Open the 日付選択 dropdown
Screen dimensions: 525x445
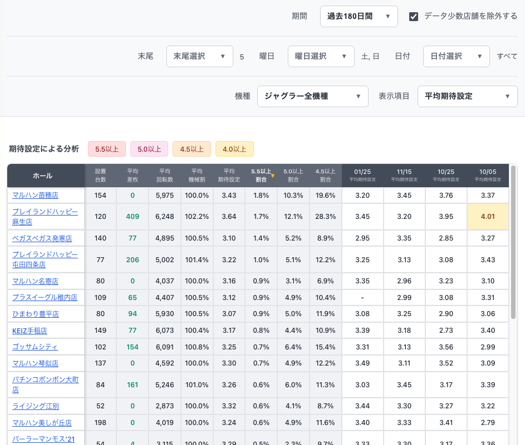(456, 57)
